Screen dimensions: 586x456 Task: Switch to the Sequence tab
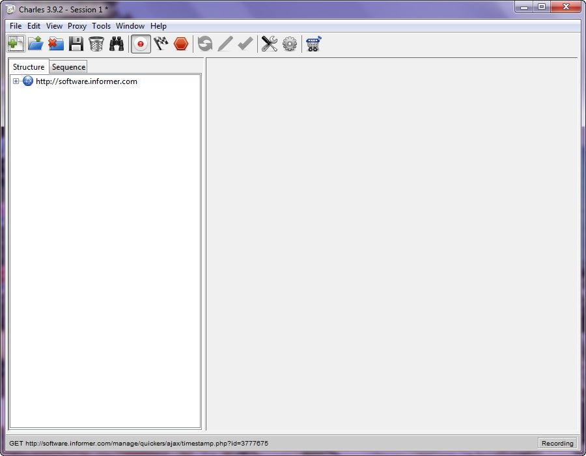[68, 67]
